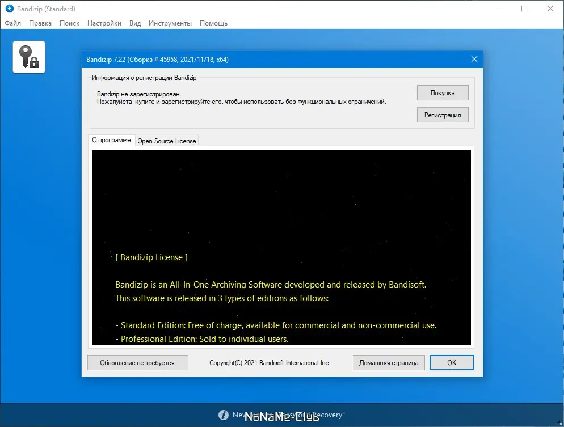Minimize the Bandizip main window

click(499, 9)
